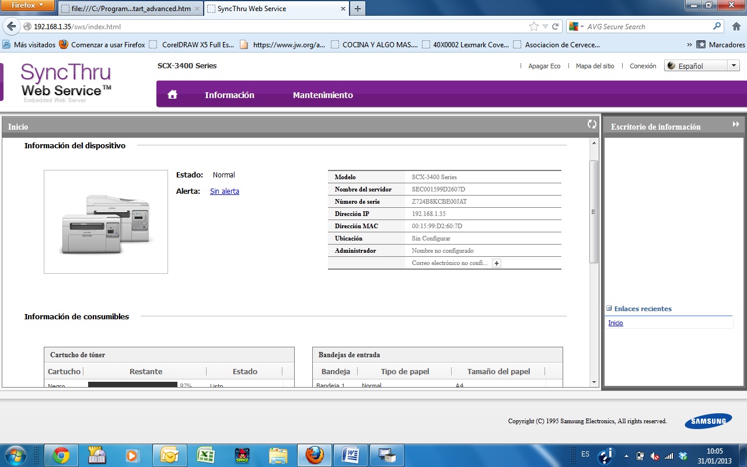
Task: Open a new browser tab
Action: [x=357, y=9]
